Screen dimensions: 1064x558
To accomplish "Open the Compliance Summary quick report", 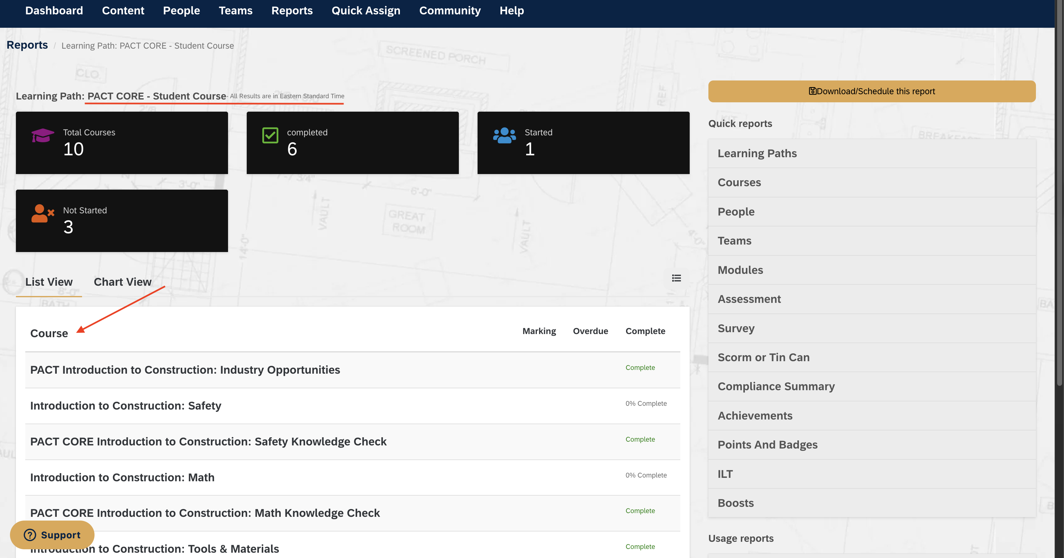I will pos(776,386).
